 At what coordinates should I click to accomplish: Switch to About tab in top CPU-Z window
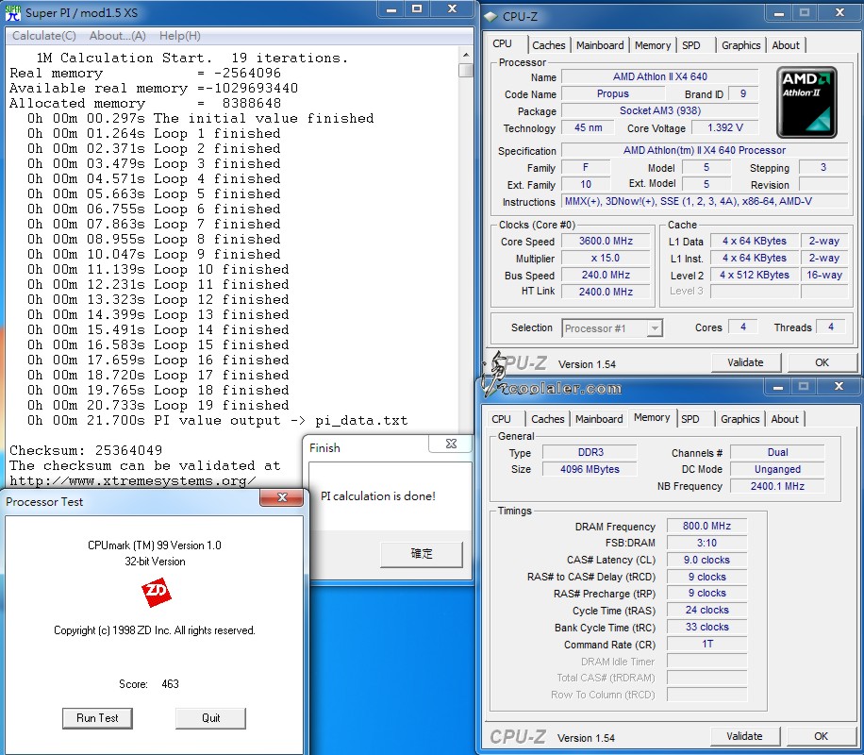pos(785,45)
